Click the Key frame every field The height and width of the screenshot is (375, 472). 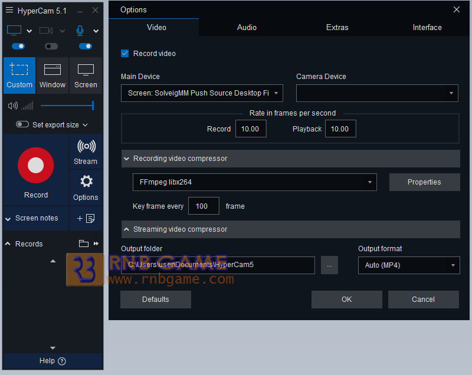point(204,206)
